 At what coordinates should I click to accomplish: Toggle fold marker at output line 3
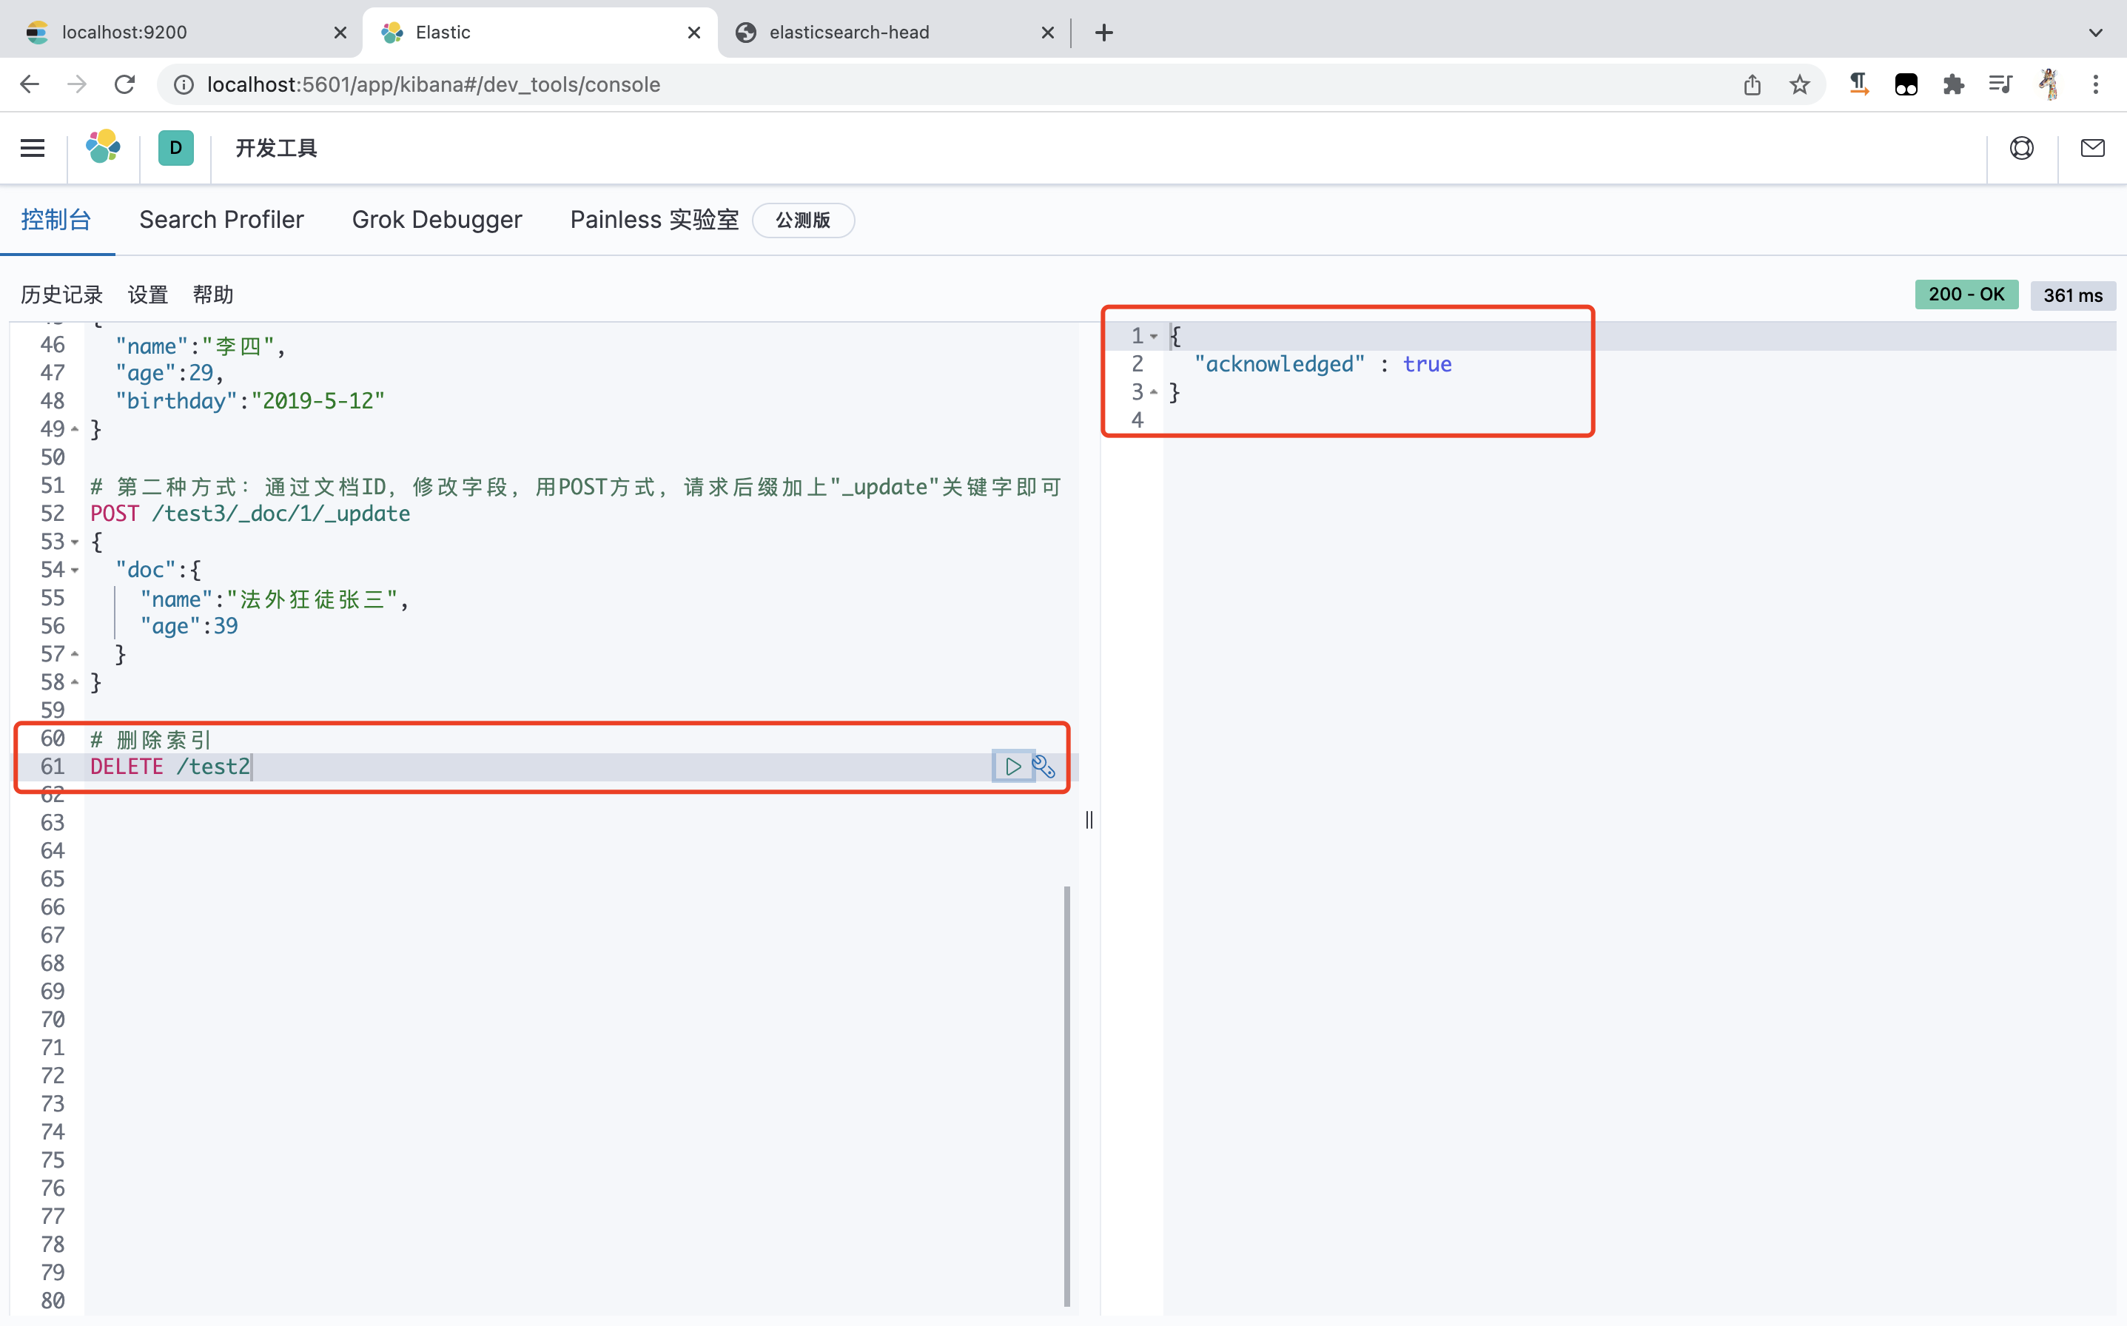pyautogui.click(x=1153, y=392)
